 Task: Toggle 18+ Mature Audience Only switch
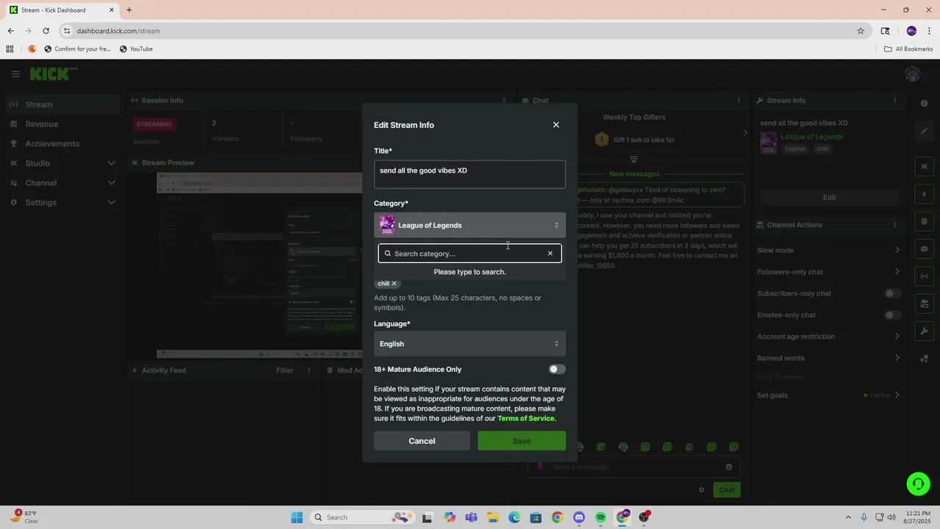(557, 370)
